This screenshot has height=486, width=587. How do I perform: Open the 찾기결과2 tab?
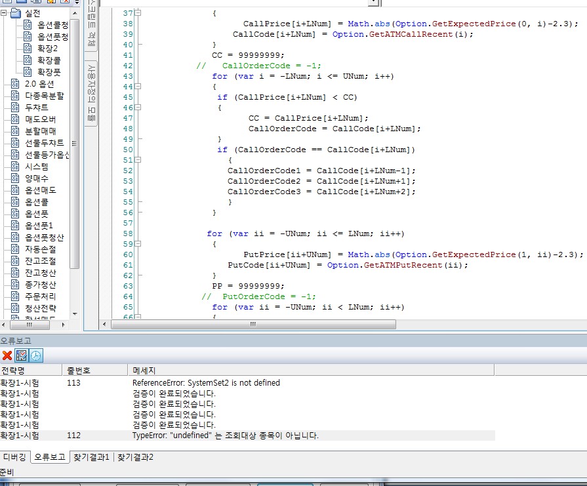tap(135, 457)
